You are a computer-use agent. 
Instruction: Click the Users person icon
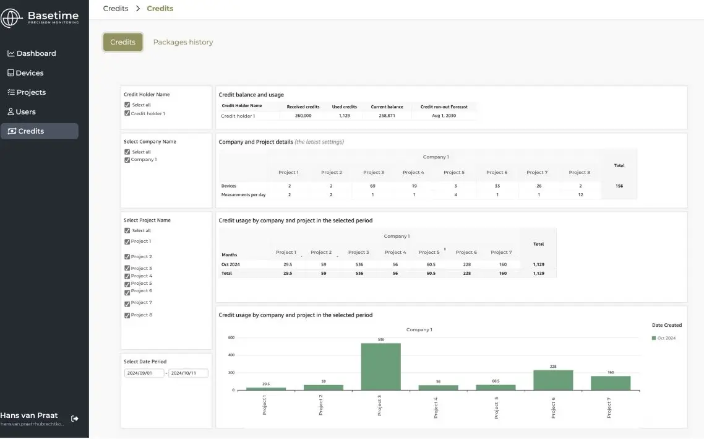tap(11, 112)
